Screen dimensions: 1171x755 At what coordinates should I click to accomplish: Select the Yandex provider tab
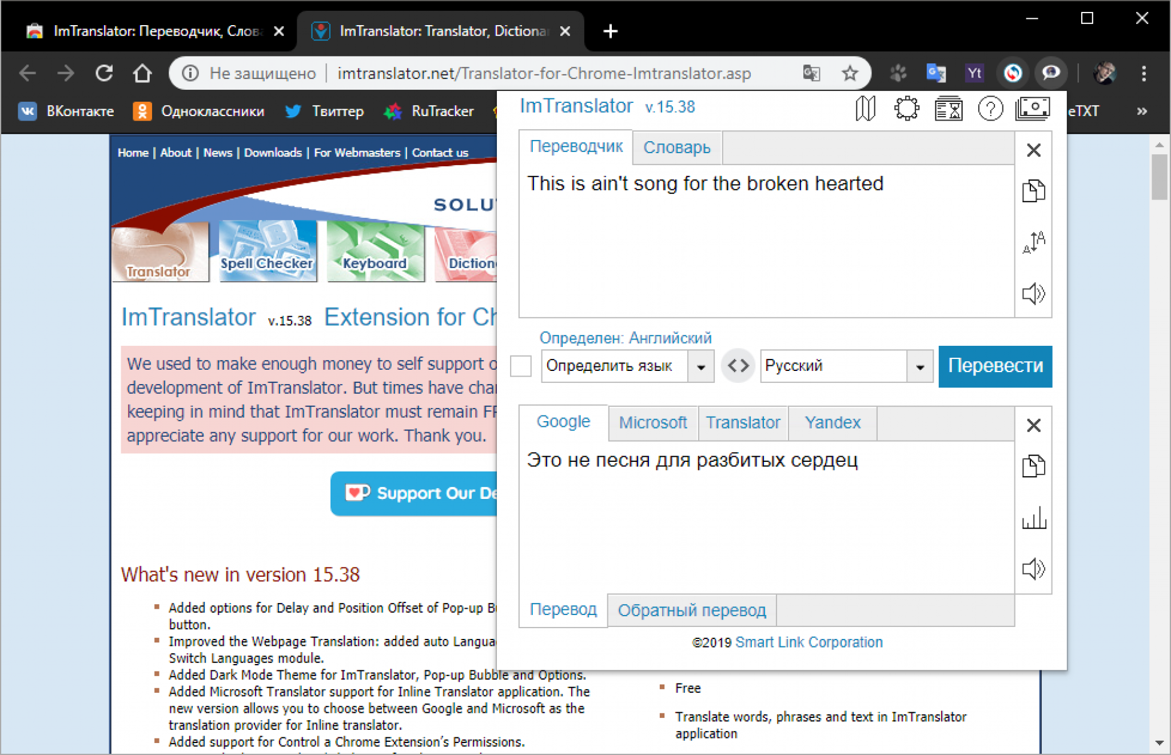point(833,423)
